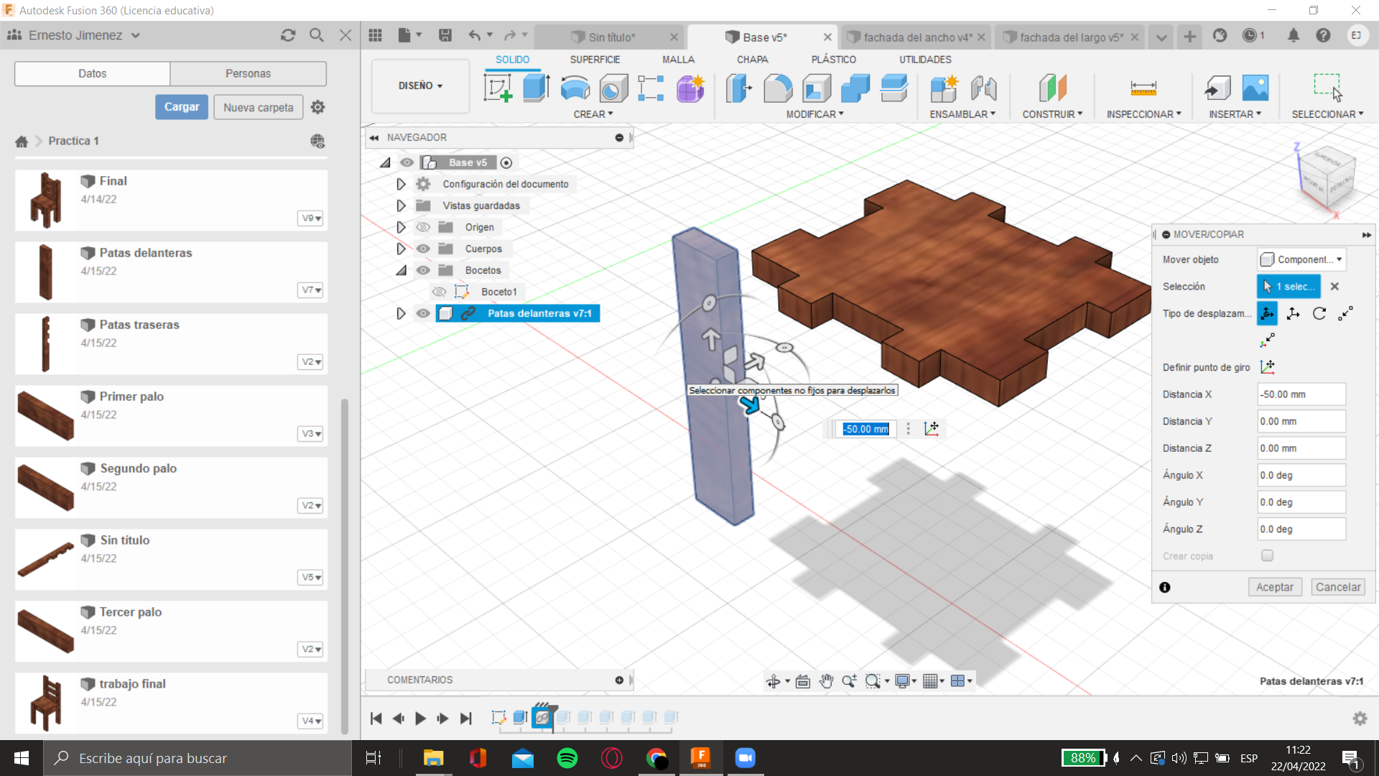The image size is (1379, 776).
Task: Open Spotify from the taskbar
Action: pos(567,758)
